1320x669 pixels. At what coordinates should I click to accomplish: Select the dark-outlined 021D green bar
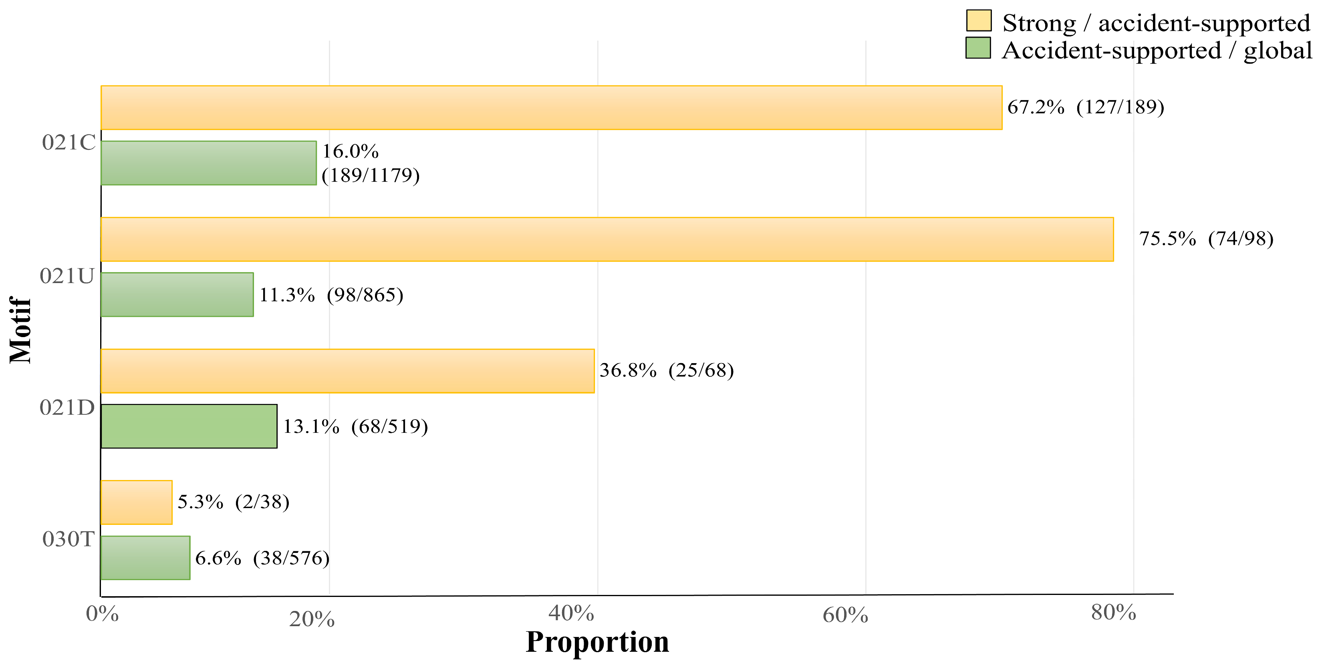(189, 426)
